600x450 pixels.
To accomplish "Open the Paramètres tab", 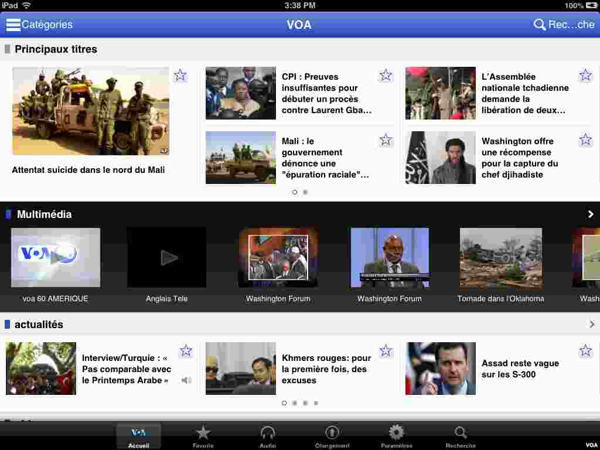I will pos(397,436).
